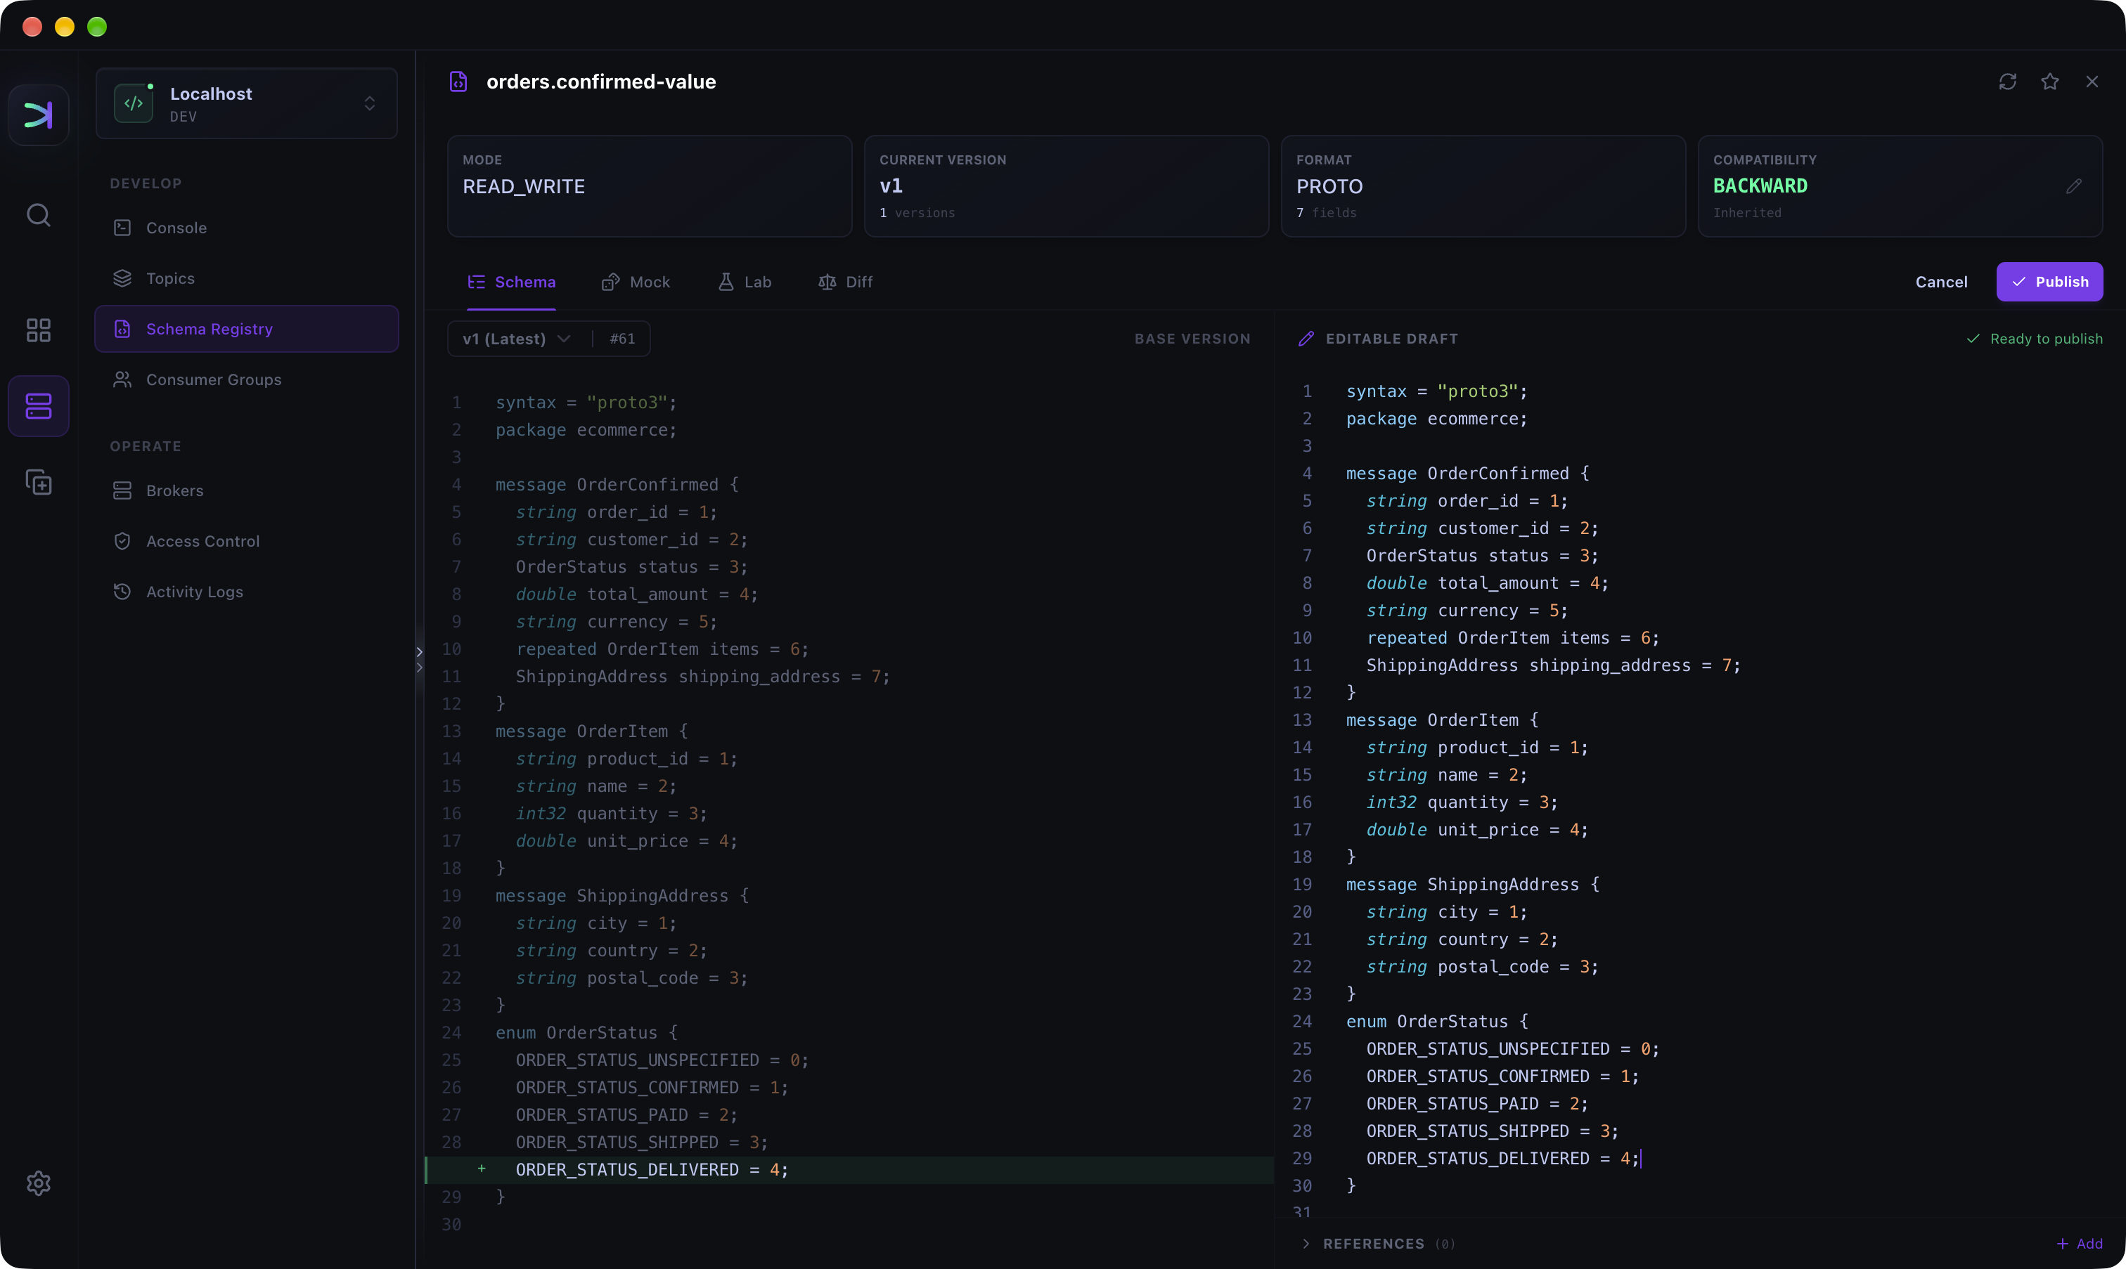2126x1269 pixels.
Task: Switch to the Mock tab
Action: point(636,281)
